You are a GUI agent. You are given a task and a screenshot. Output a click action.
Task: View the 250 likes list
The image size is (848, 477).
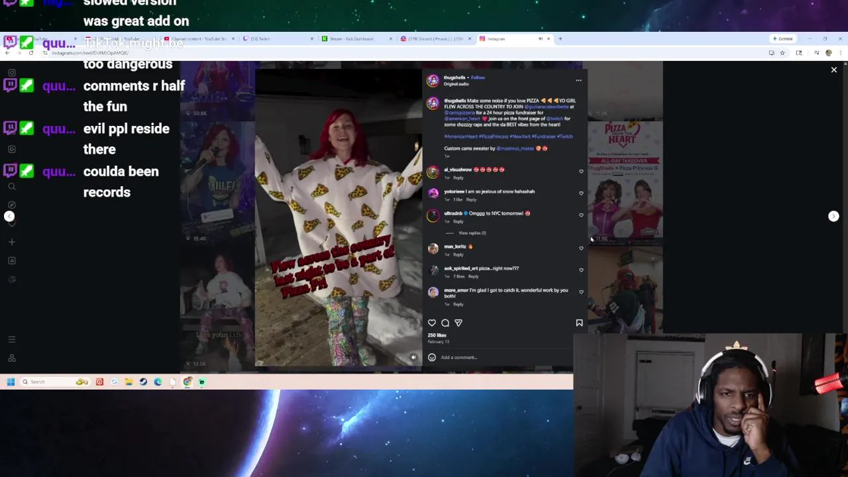pos(437,335)
